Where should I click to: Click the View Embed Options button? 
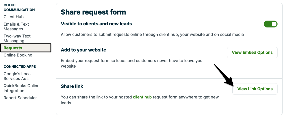point(252,53)
